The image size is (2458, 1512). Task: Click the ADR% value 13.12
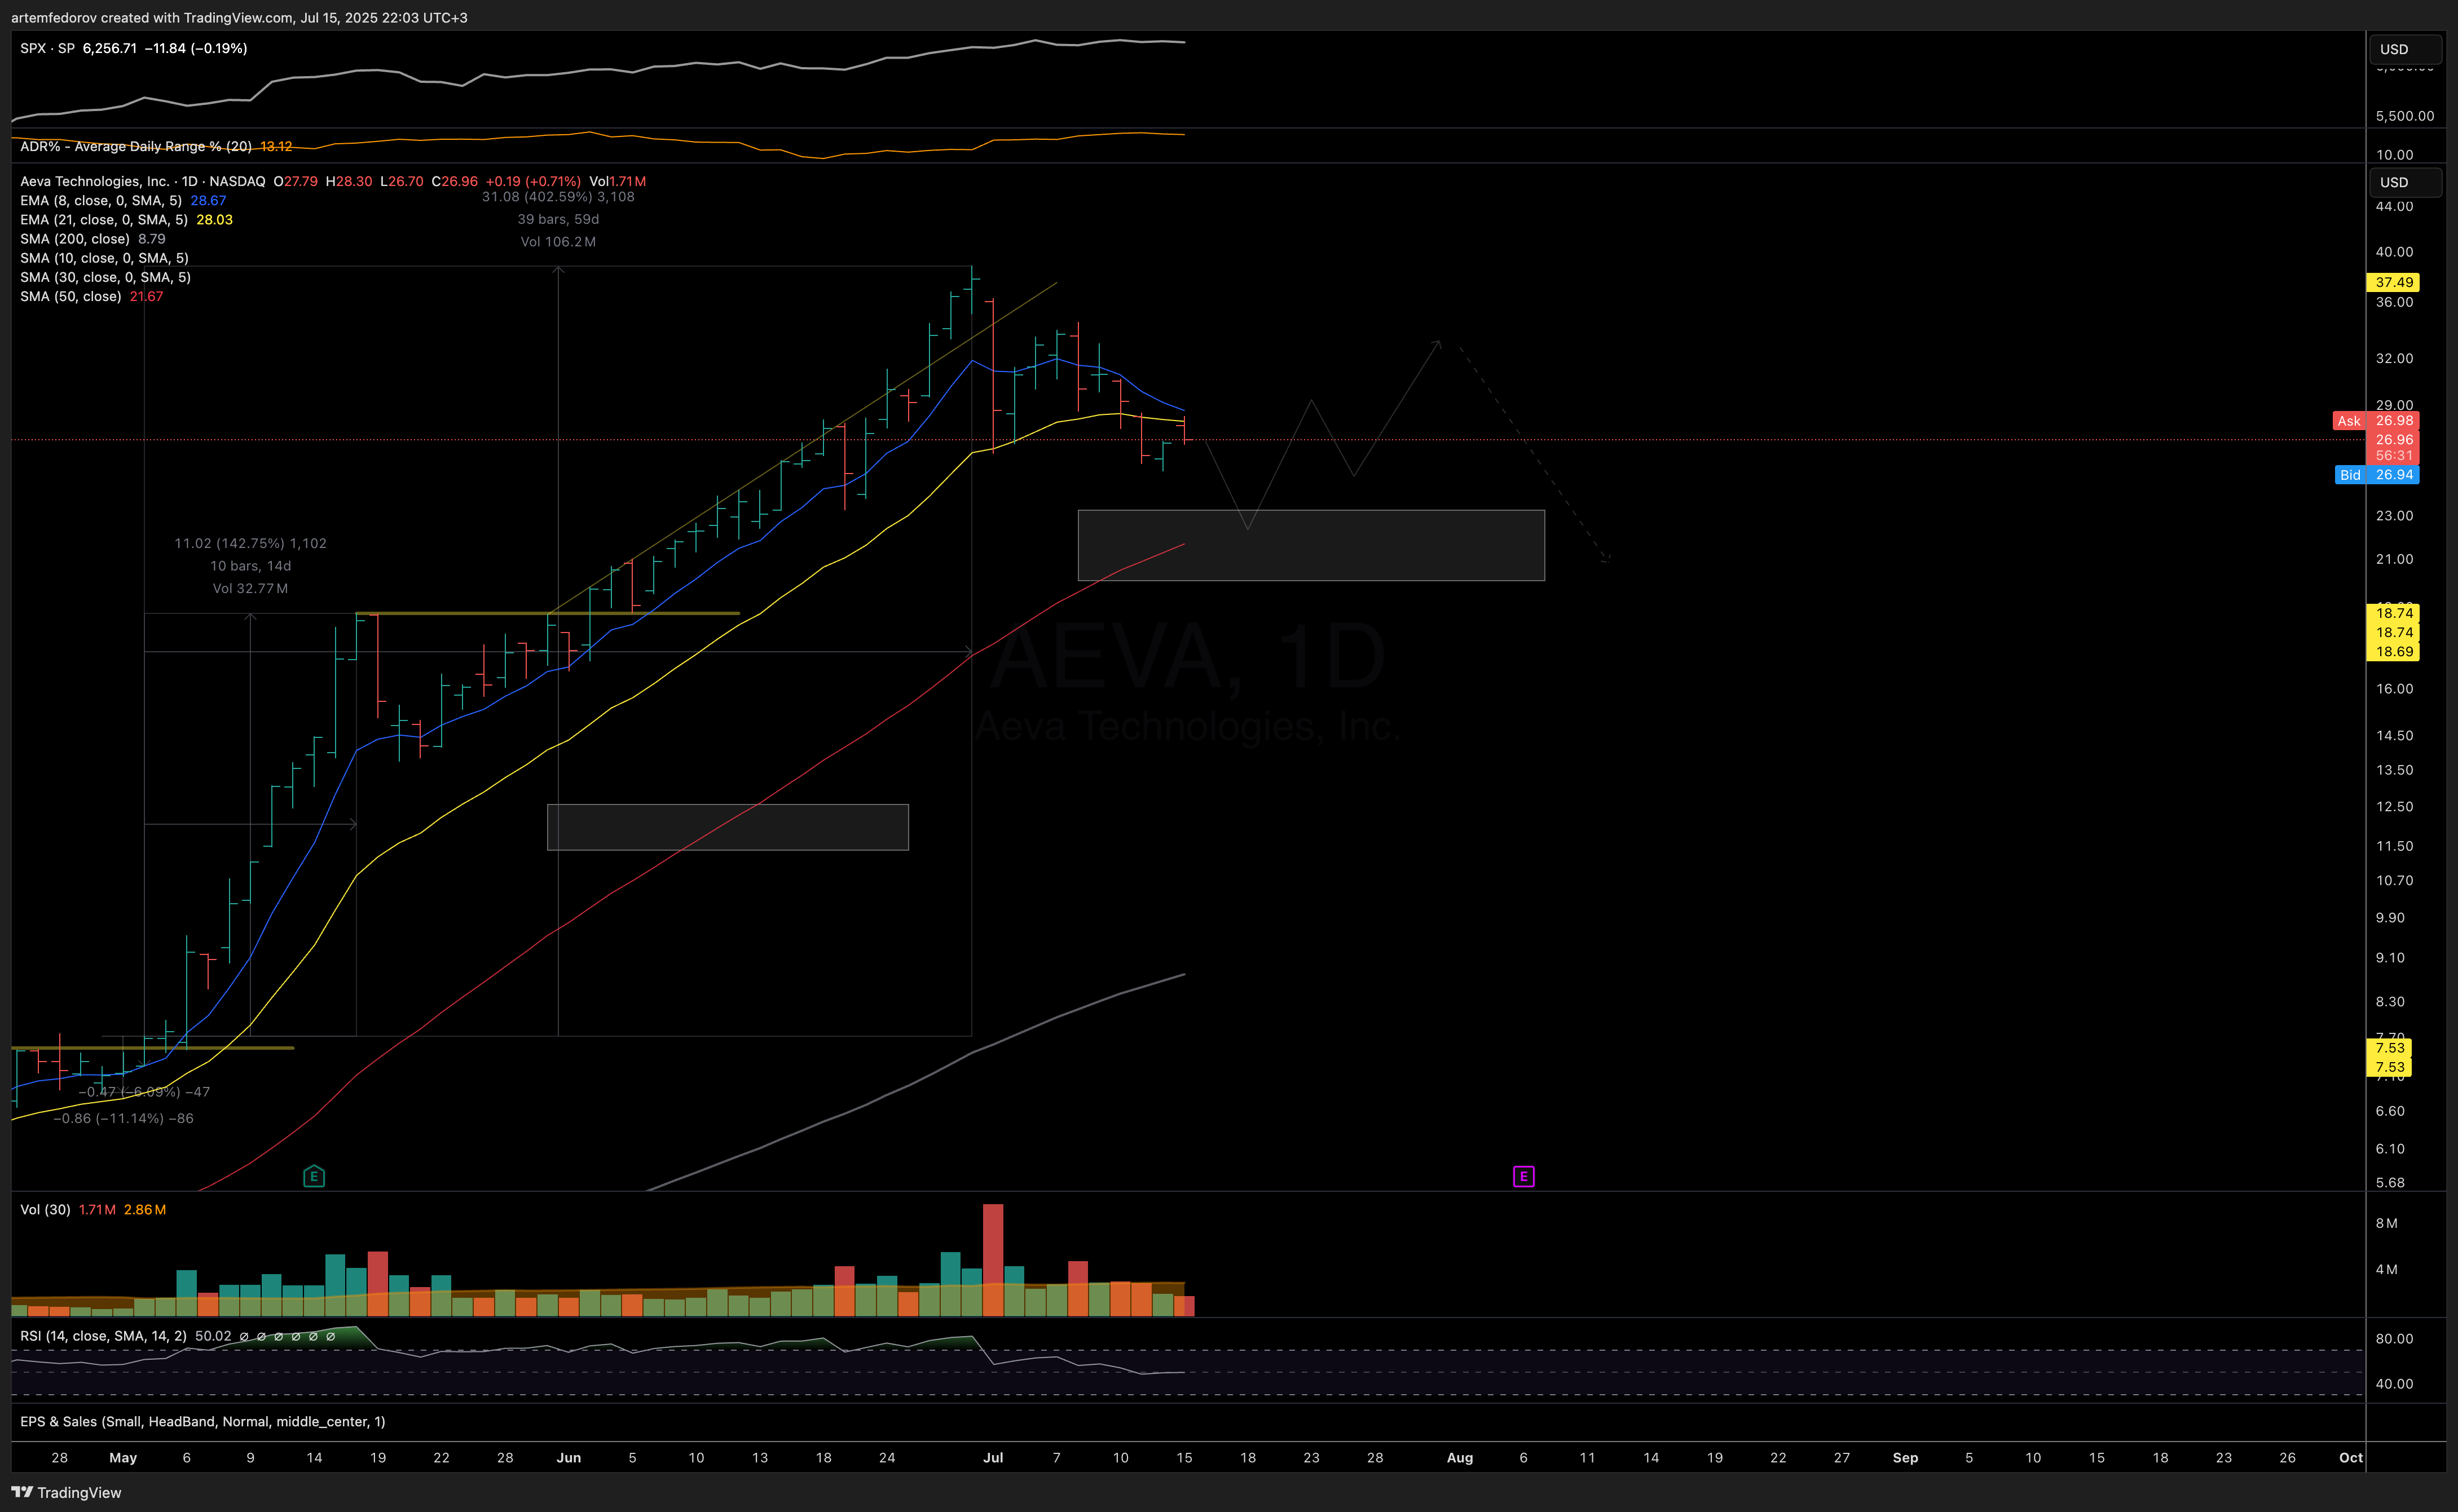(x=276, y=146)
